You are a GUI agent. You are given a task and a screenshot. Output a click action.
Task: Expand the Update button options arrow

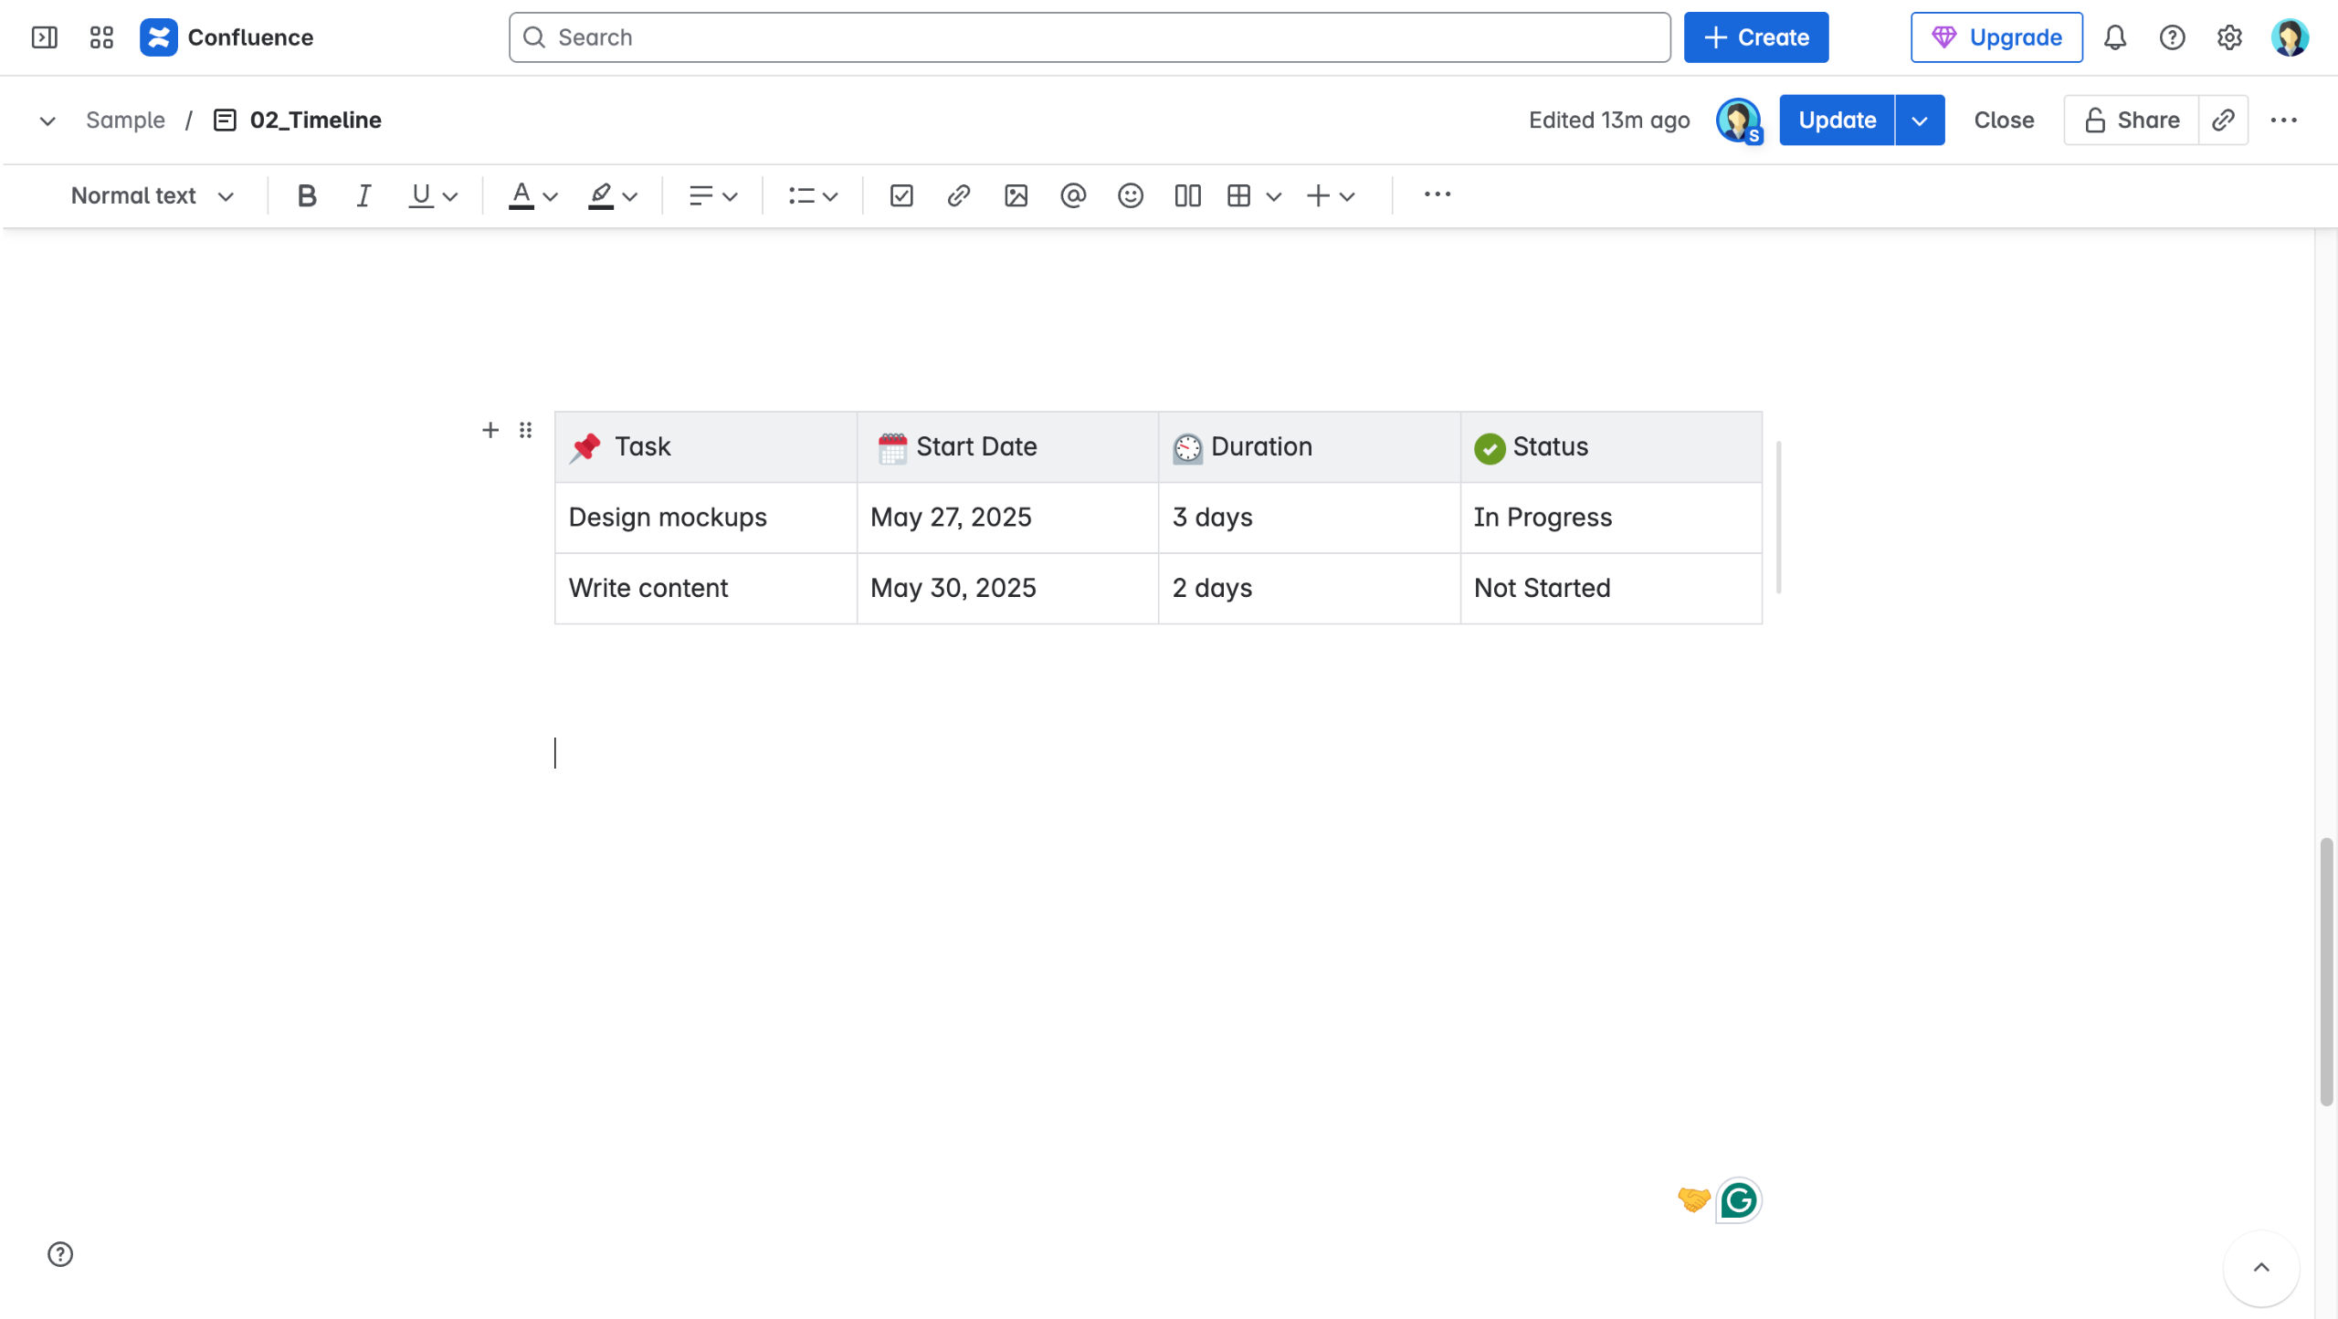[1920, 120]
